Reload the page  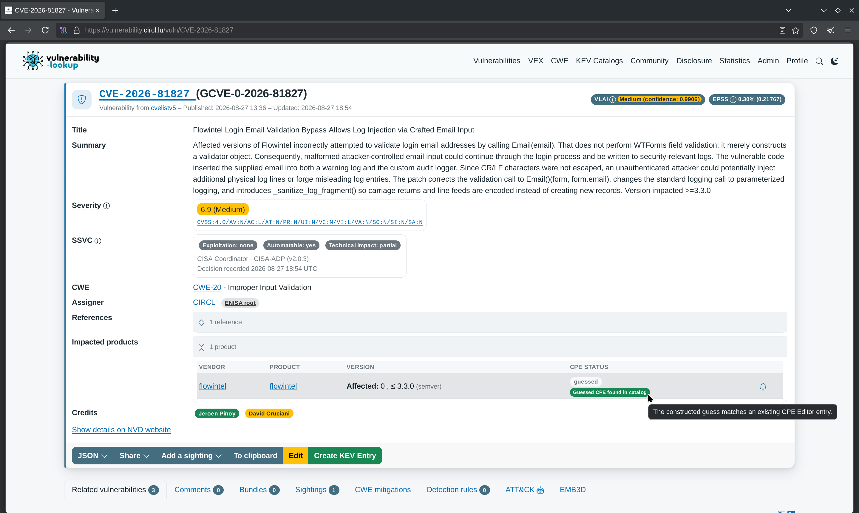45,30
